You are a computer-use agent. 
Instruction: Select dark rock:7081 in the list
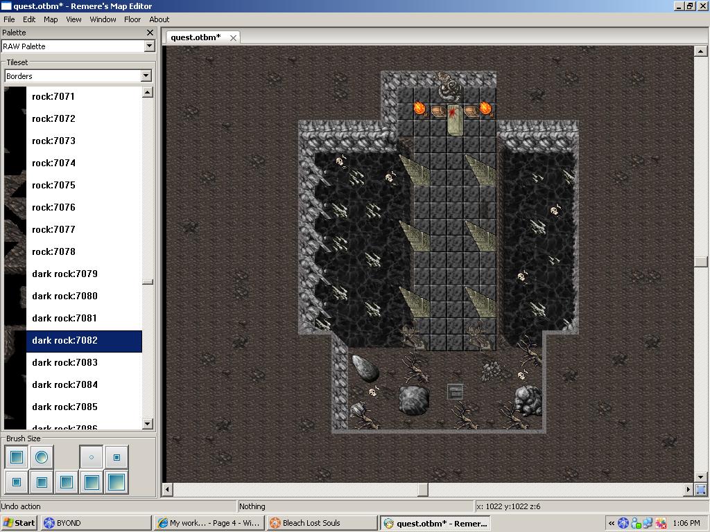click(73, 318)
